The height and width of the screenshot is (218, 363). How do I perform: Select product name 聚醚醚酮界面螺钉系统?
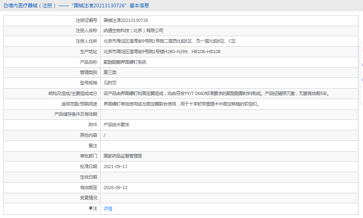(125, 62)
